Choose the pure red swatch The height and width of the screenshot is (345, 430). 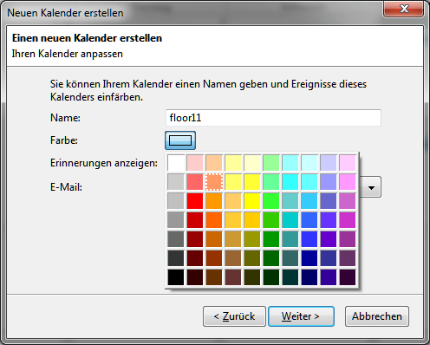[195, 201]
